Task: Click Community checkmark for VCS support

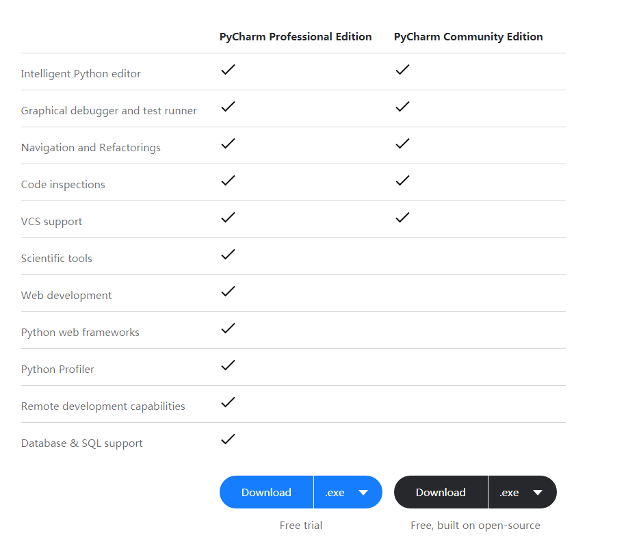Action: pyautogui.click(x=402, y=218)
